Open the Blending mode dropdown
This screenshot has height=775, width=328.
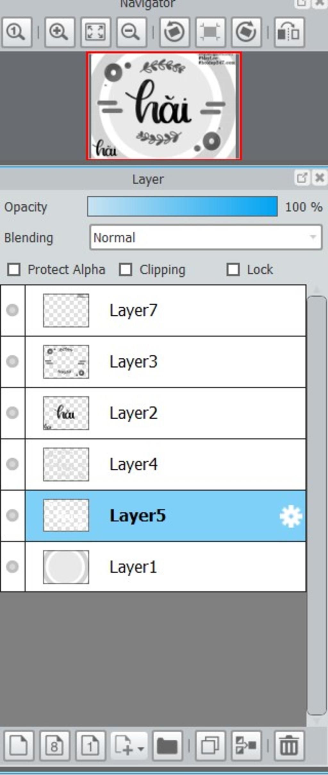pyautogui.click(x=206, y=237)
